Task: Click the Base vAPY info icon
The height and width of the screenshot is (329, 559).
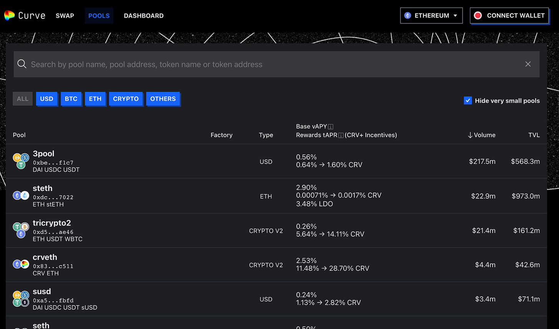Action: pos(331,127)
